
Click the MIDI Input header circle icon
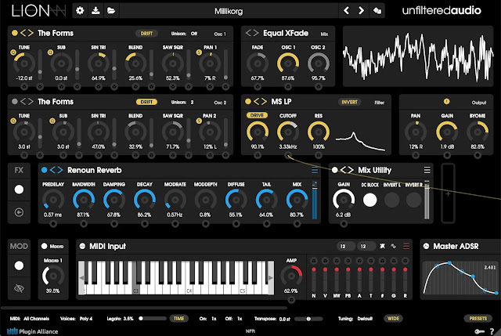point(82,246)
